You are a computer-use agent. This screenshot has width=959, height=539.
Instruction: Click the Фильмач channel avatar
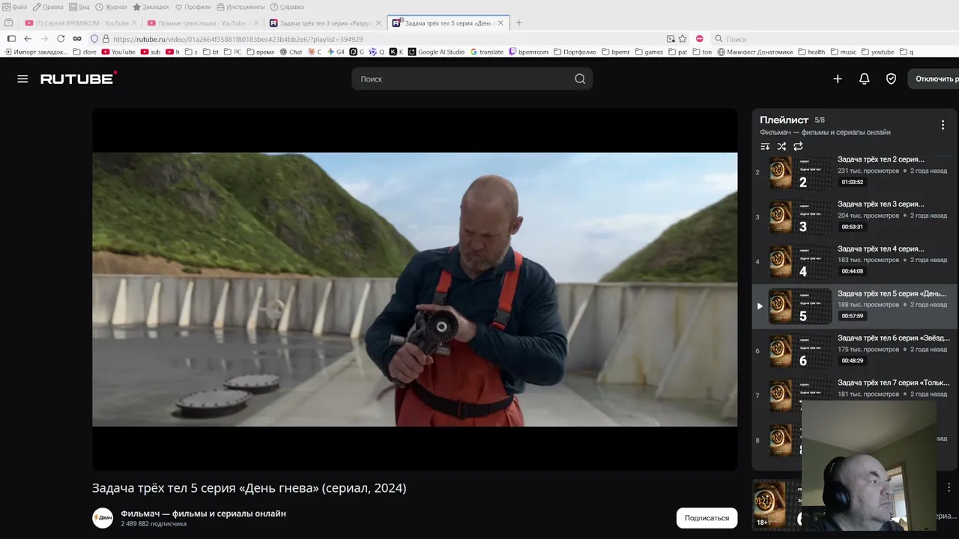point(103,518)
